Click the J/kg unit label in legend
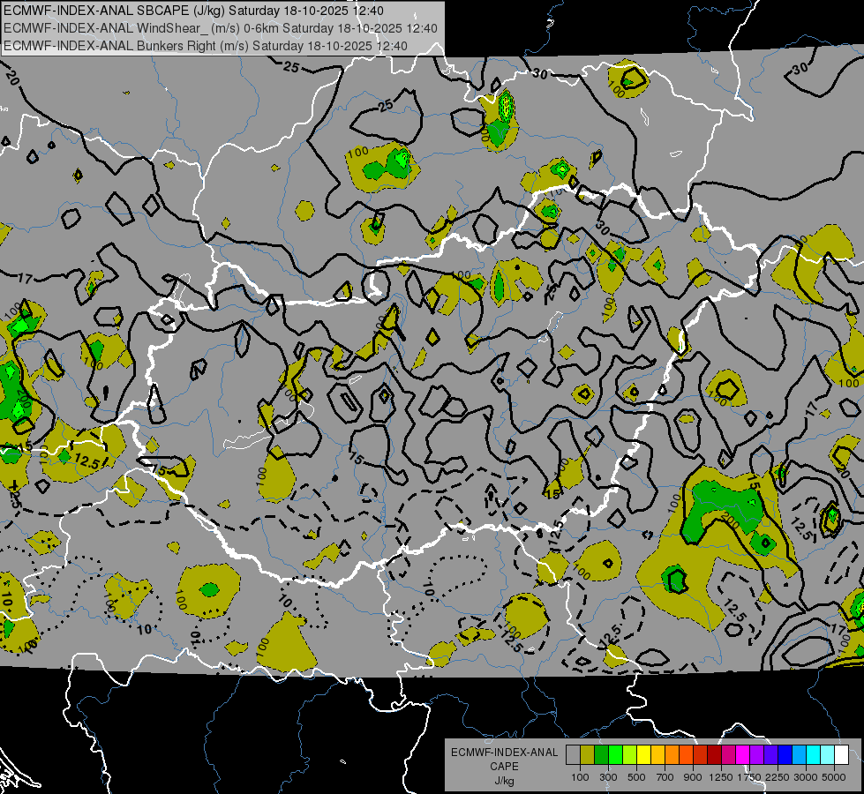Image resolution: width=864 pixels, height=794 pixels. tap(504, 780)
